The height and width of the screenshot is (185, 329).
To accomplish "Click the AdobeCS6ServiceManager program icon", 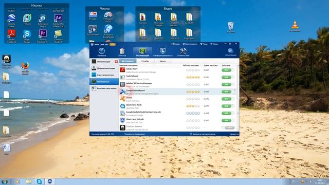I will pos(122,84).
